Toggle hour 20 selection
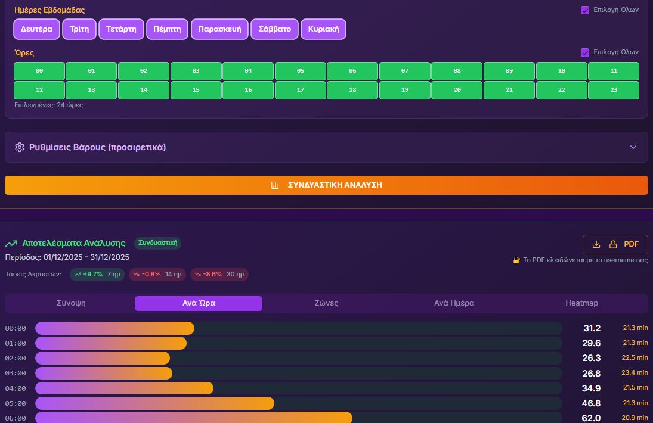 click(x=457, y=90)
